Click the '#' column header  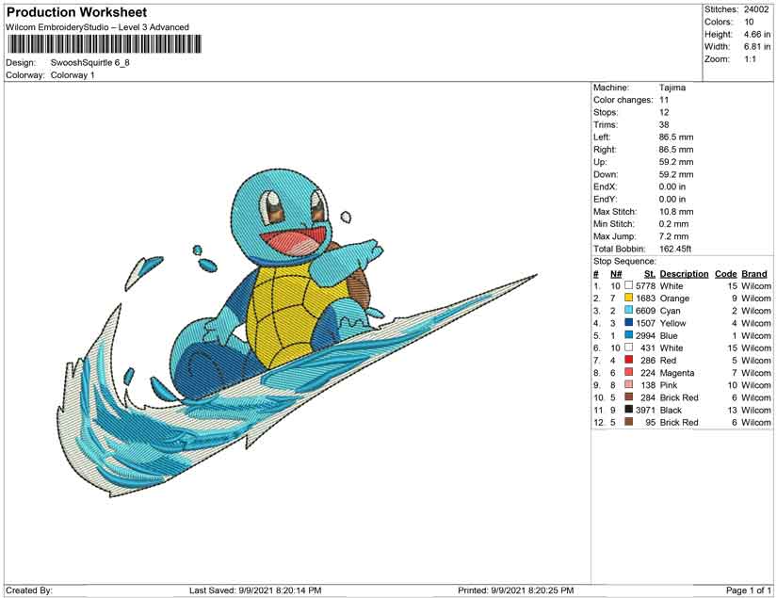pyautogui.click(x=596, y=274)
